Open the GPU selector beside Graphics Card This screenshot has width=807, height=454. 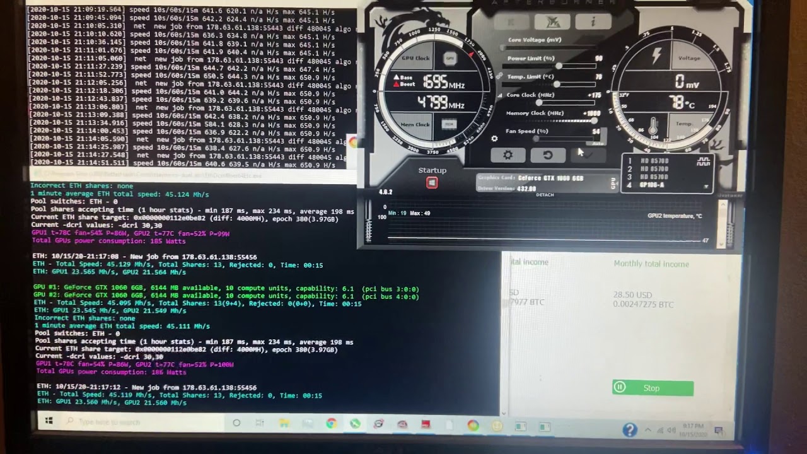pyautogui.click(x=614, y=183)
